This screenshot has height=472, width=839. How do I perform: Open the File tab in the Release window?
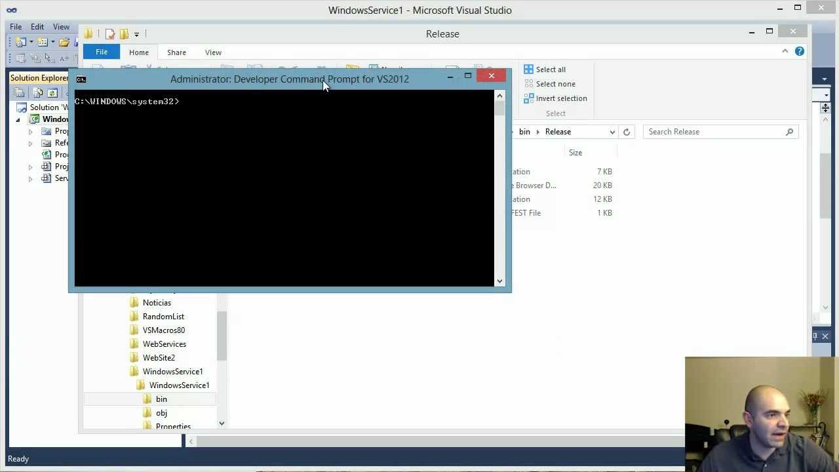click(102, 52)
